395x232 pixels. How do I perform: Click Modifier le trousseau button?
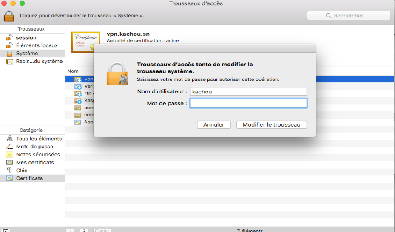tap(271, 125)
